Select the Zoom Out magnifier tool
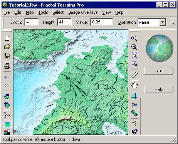The width and height of the screenshot is (178, 144). (134, 47)
